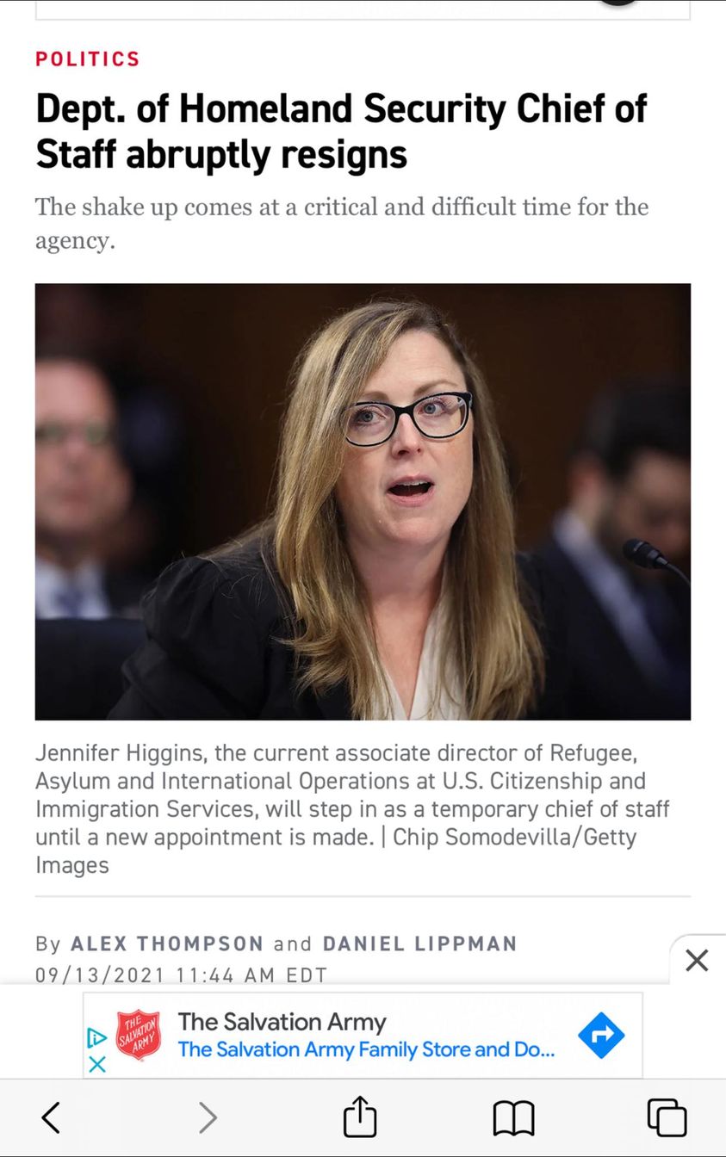The height and width of the screenshot is (1157, 726).
Task: Click the Salvation Army red shield logo
Action: pyautogui.click(x=138, y=1035)
